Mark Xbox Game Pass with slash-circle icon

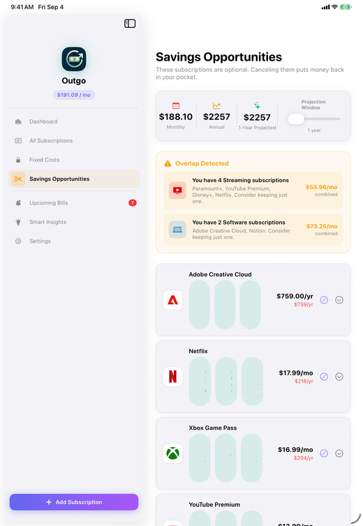click(324, 453)
